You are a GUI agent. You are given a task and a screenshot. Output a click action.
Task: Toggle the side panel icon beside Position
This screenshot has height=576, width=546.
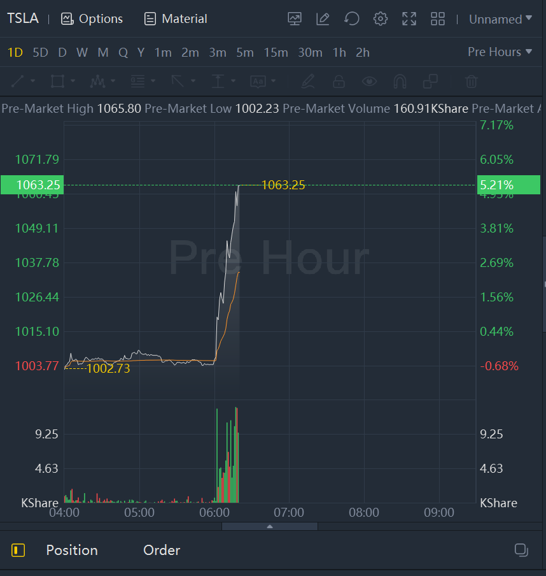[18, 550]
